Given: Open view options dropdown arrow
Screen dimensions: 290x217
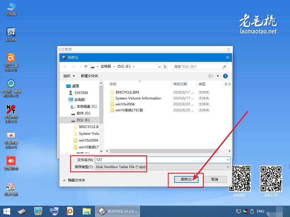Looking at the screenshot, I should pos(218,76).
